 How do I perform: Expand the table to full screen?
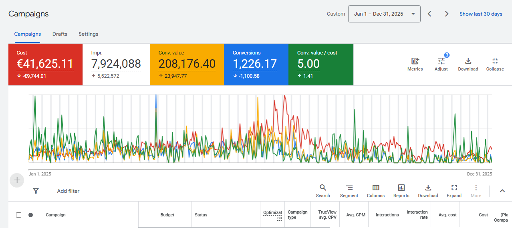point(454,191)
